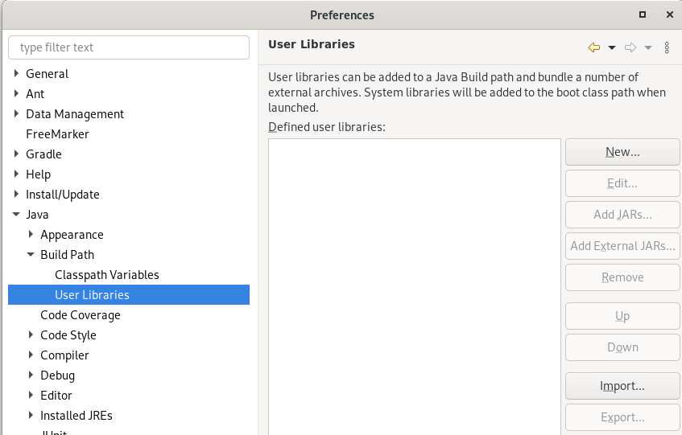The width and height of the screenshot is (682, 435).
Task: Expand the General preferences category
Action: (x=17, y=74)
